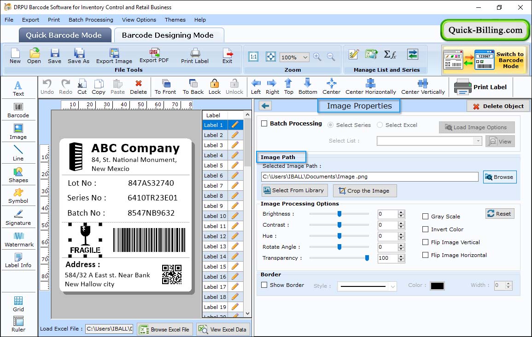
Task: Reset image processing options
Action: click(500, 214)
